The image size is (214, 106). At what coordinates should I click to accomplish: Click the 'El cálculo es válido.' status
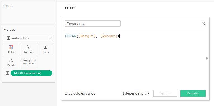coord(81,93)
